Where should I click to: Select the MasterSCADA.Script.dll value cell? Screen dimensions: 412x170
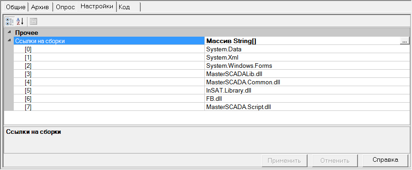point(307,107)
